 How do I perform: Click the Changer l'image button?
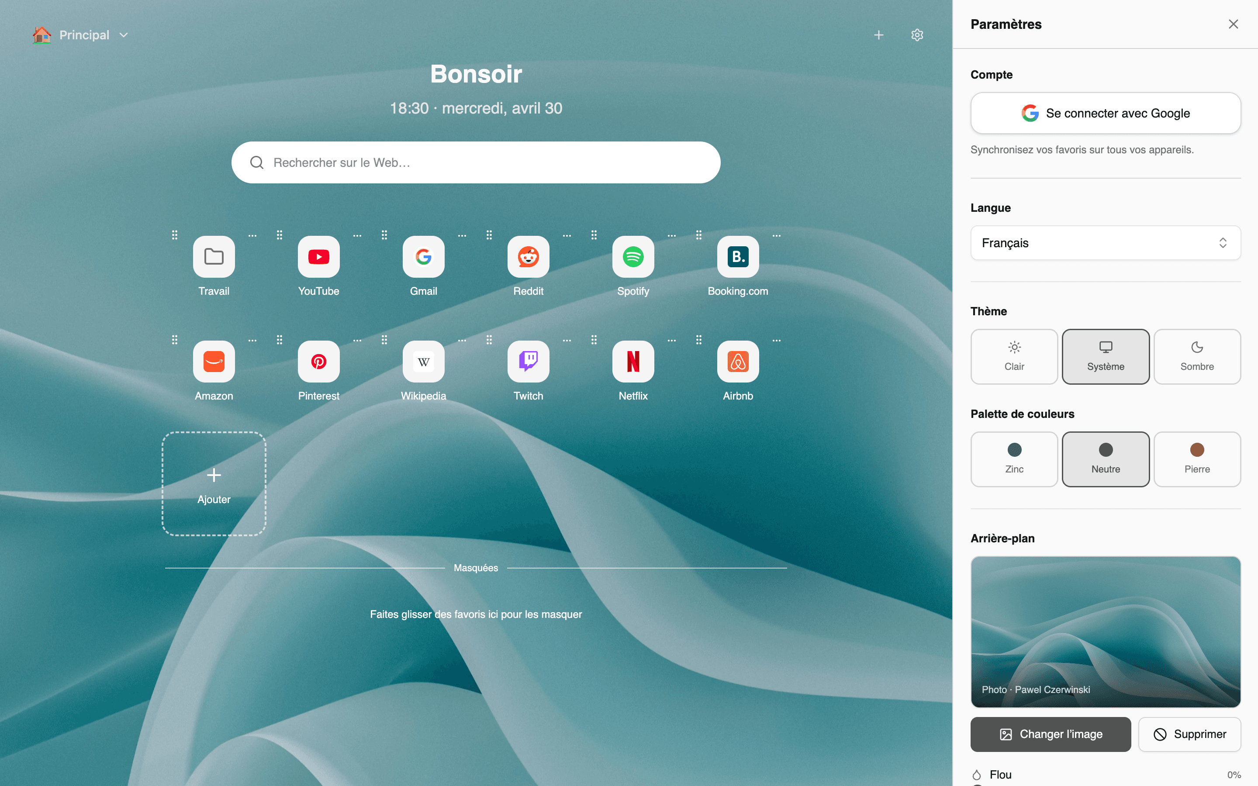[1051, 734]
